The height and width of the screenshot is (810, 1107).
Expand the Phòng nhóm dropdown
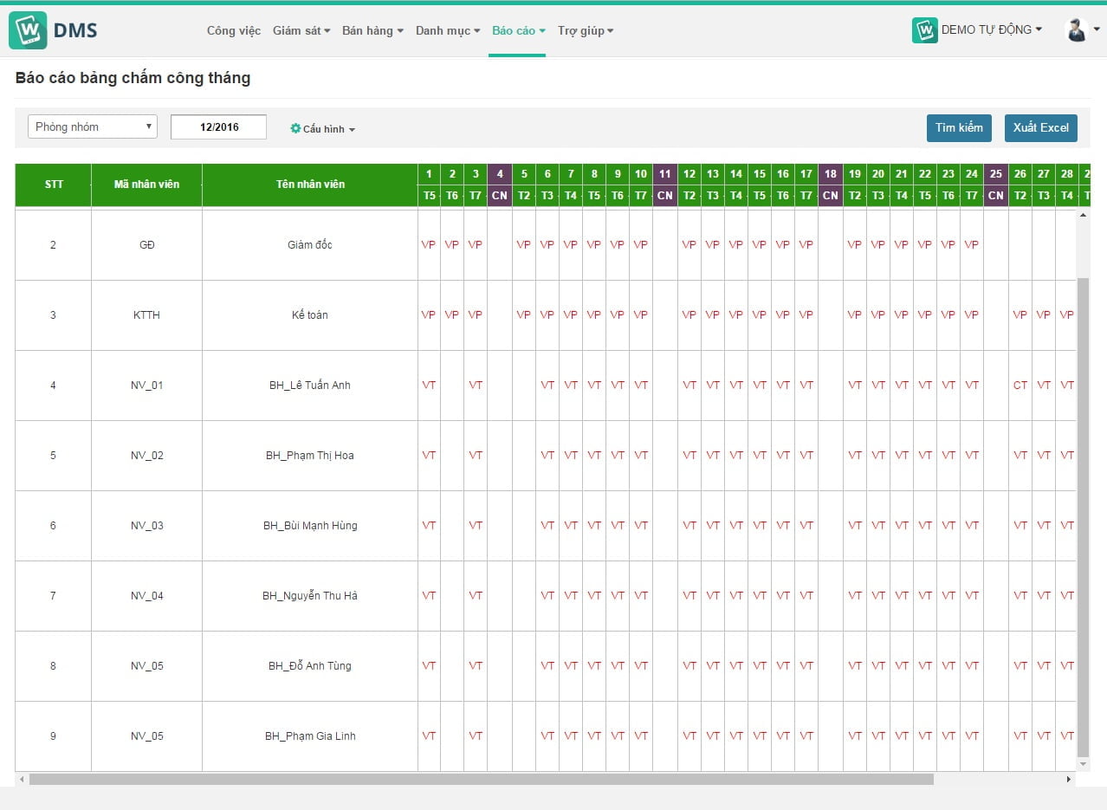pos(93,126)
